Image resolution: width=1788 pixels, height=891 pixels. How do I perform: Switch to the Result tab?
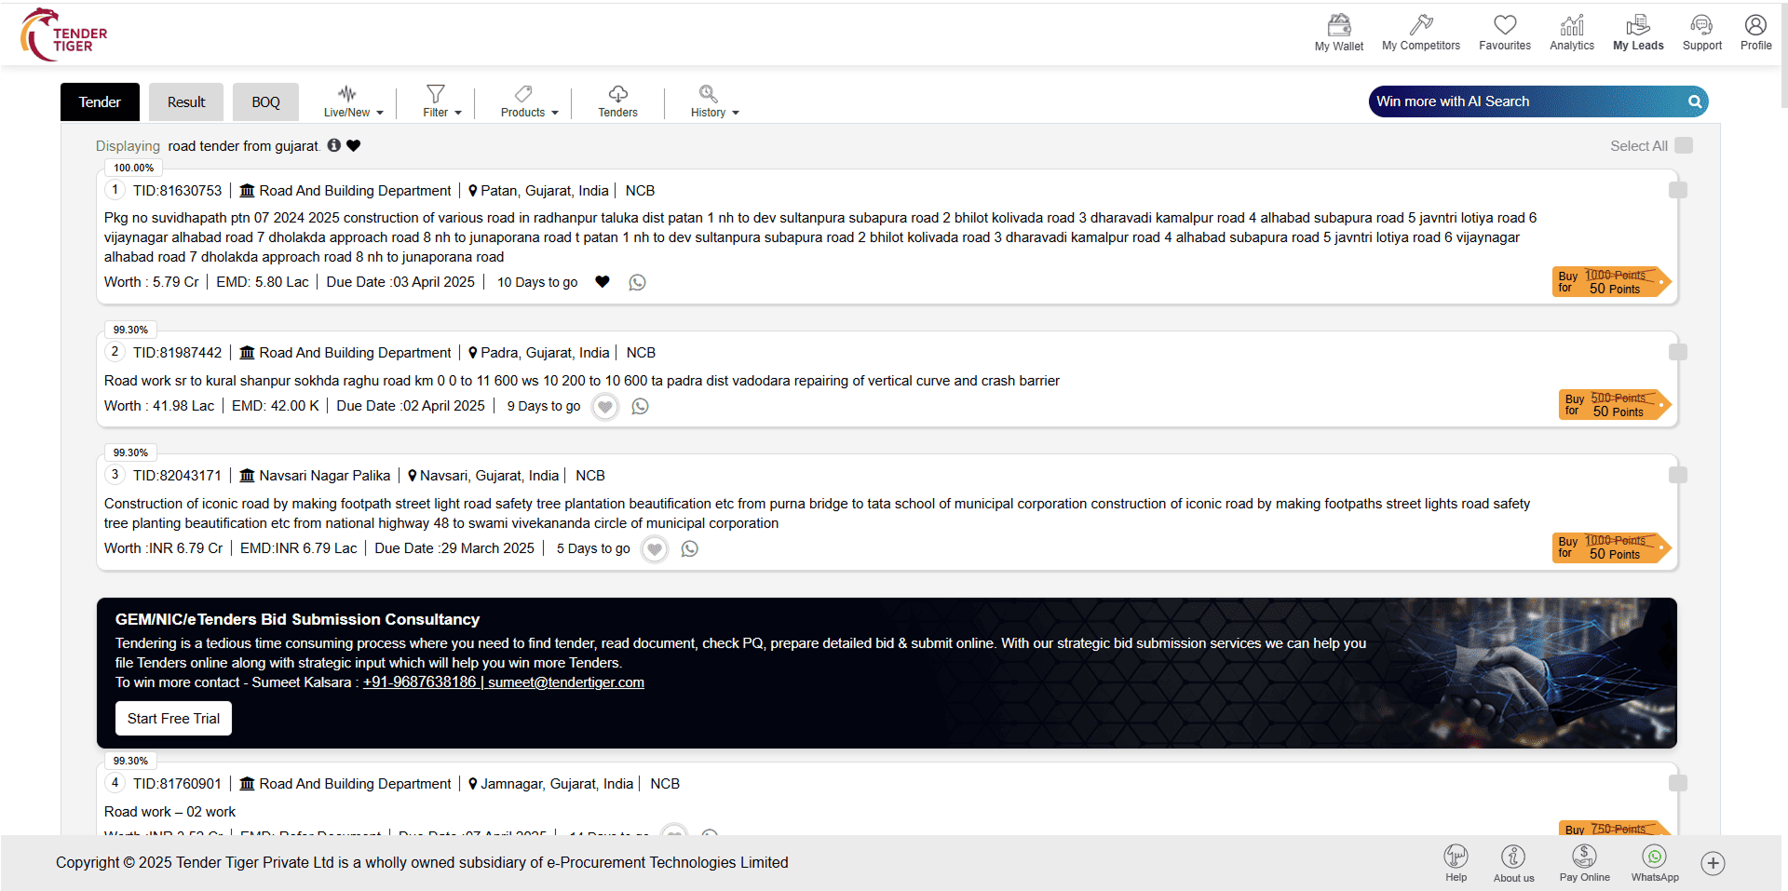tap(186, 102)
